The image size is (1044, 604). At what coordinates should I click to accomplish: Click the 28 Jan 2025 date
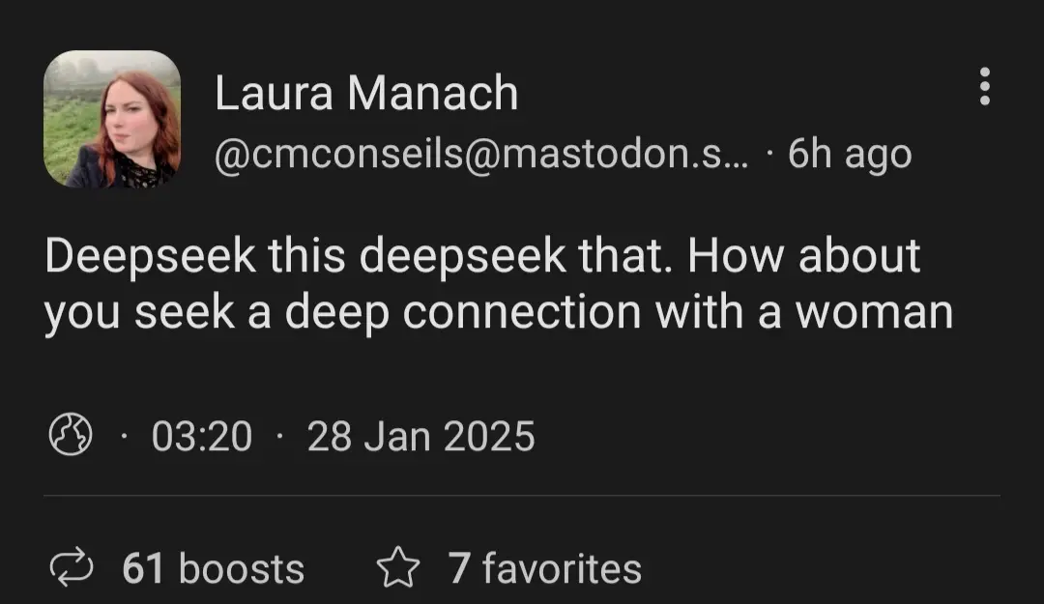pos(420,436)
